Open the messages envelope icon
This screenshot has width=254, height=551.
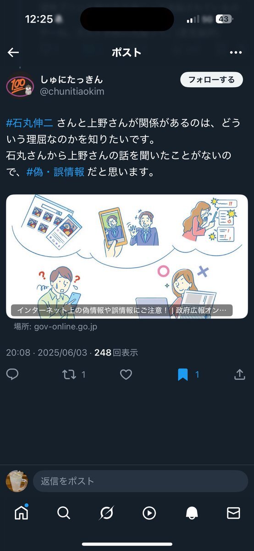[233, 513]
